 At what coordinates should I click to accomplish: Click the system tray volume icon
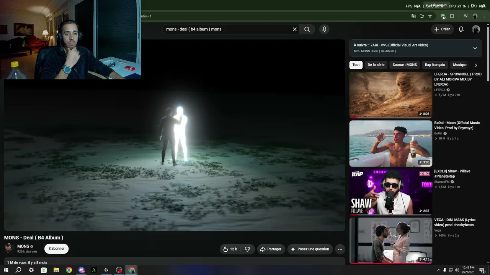pos(457,270)
